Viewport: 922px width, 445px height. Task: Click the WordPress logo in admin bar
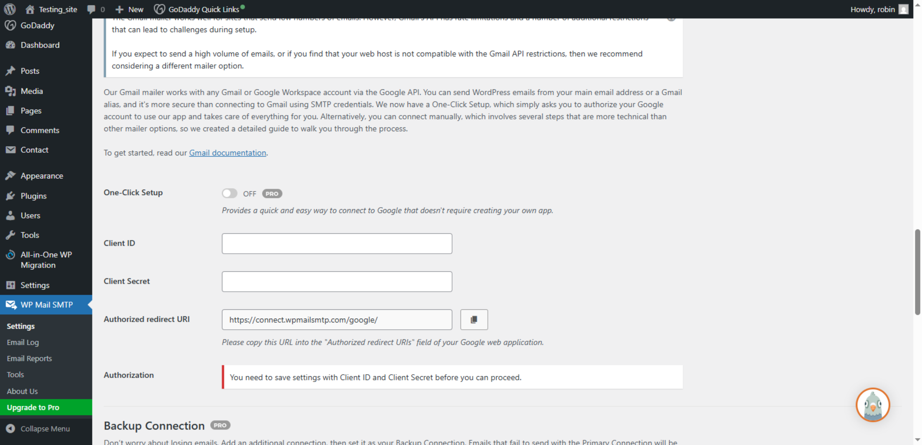tap(9, 9)
